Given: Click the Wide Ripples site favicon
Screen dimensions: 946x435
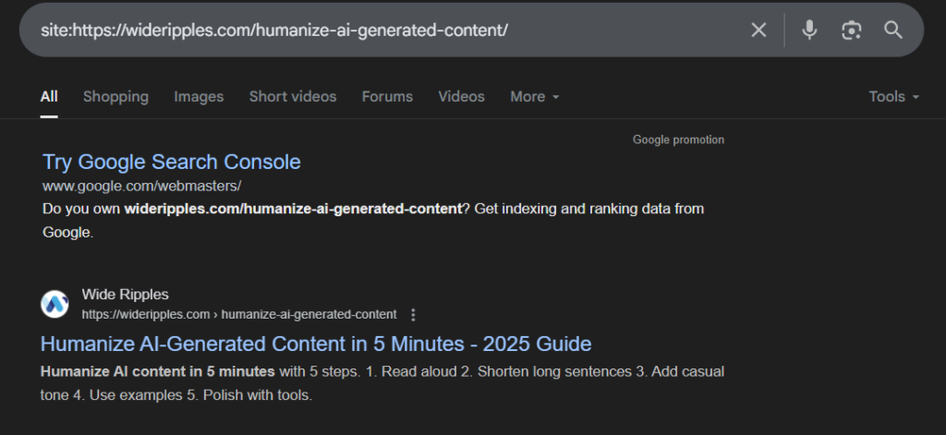Looking at the screenshot, I should tap(55, 304).
